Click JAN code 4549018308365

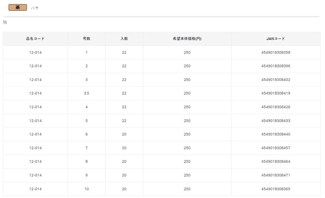pyautogui.click(x=275, y=189)
